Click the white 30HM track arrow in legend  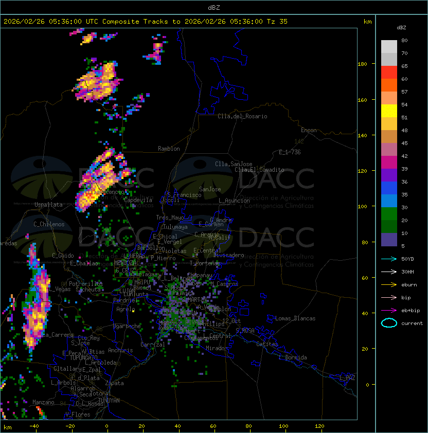389,272
